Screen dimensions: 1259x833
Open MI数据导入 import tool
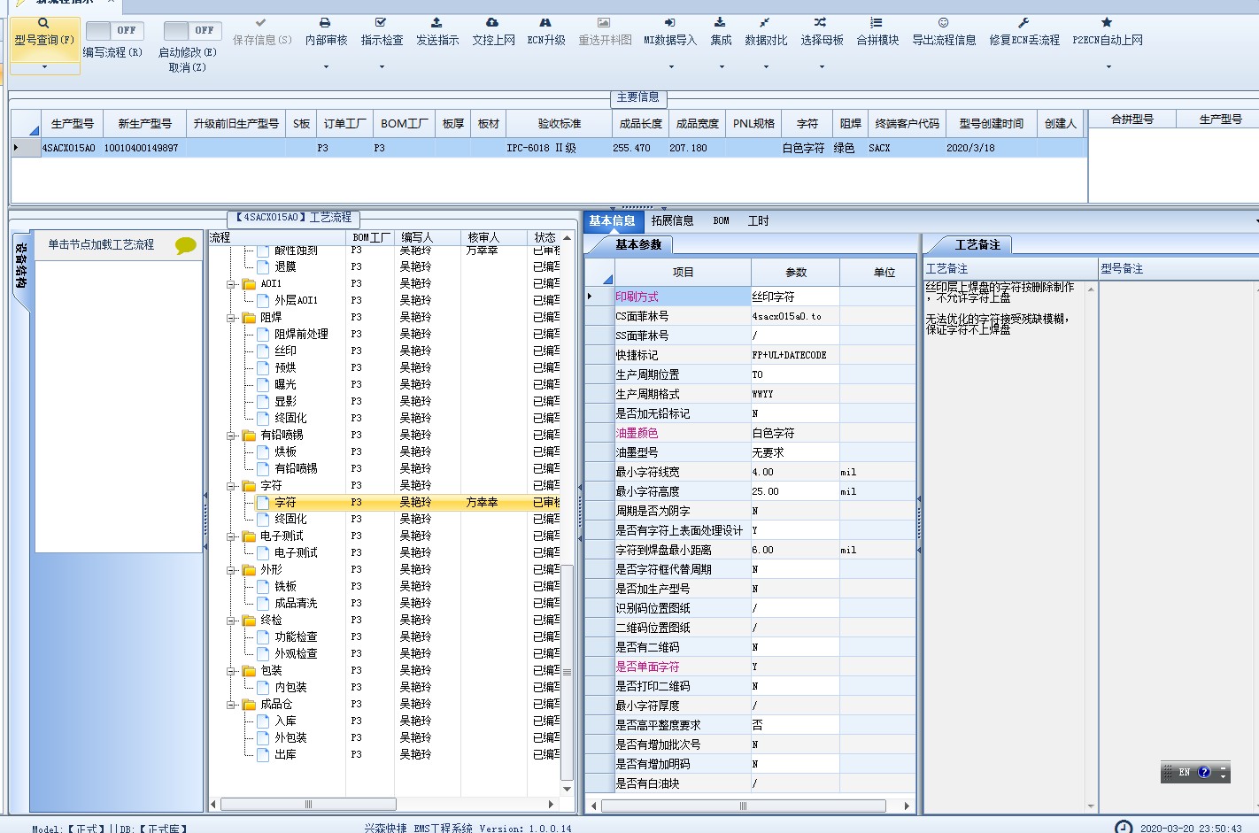(670, 33)
